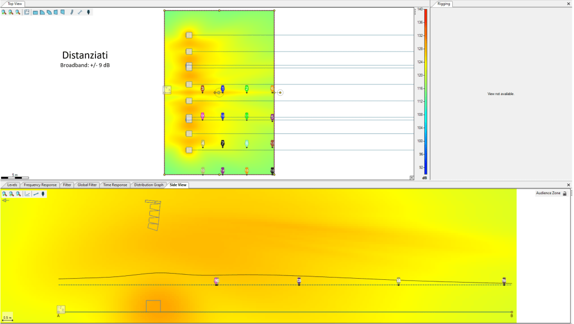Click the small square button below the dB scale

tap(412, 177)
